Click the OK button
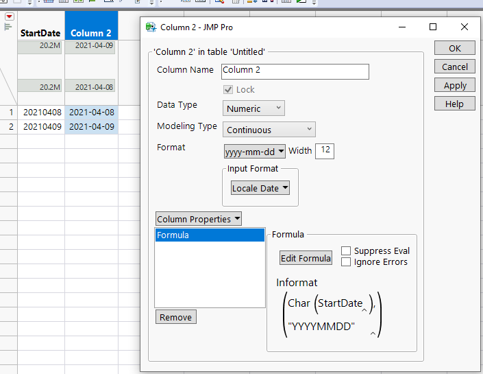 point(455,48)
